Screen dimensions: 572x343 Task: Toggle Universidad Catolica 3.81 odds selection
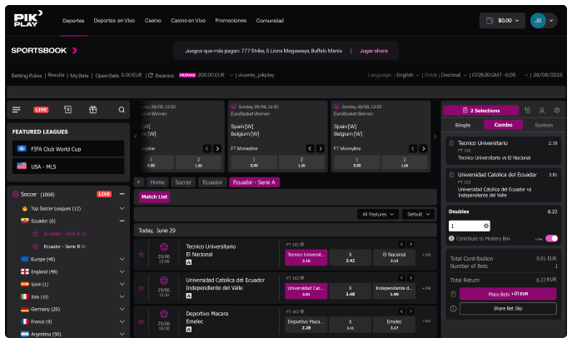306,291
